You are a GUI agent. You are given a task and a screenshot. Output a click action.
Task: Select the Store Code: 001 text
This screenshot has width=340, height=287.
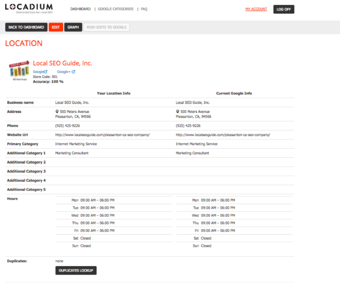(x=45, y=77)
